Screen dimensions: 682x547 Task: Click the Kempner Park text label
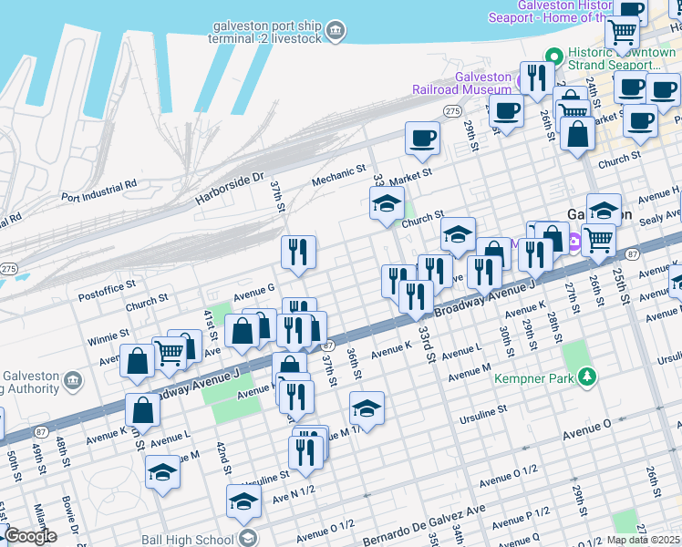[x=534, y=376]
